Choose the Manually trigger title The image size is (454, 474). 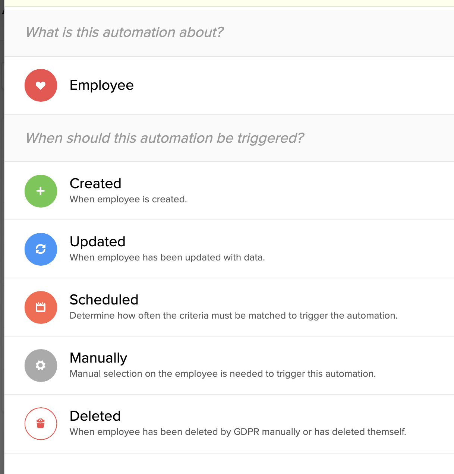click(x=98, y=358)
